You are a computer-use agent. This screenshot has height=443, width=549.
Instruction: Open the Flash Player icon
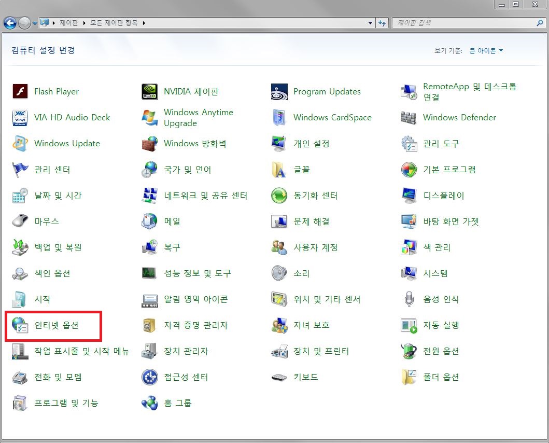click(x=20, y=91)
